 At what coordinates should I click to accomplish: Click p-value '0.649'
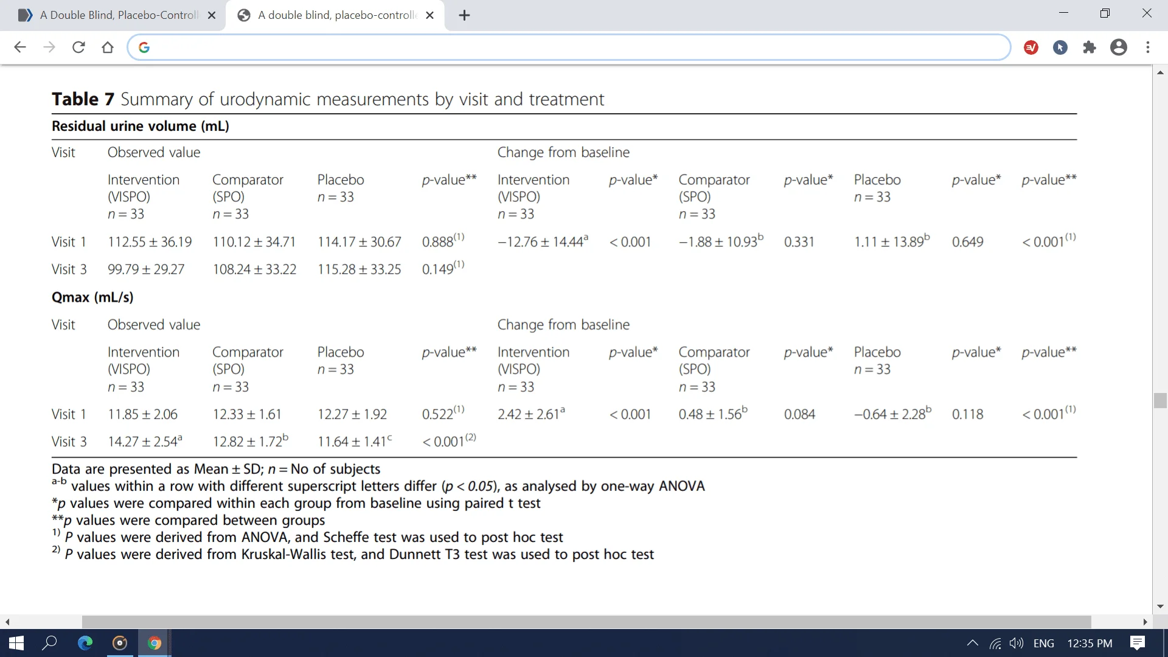968,242
